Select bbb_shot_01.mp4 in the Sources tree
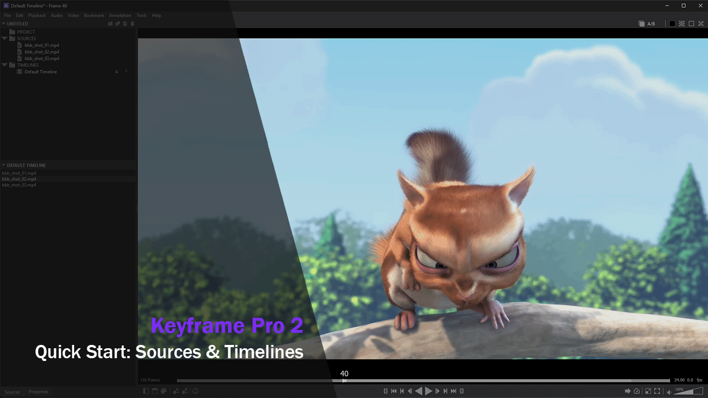 point(42,45)
